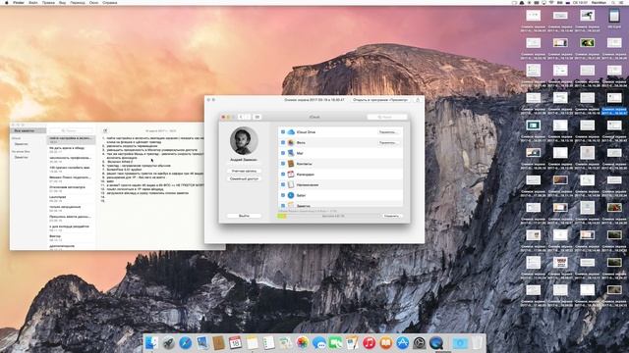
Task: Click the search field in iCloud preferences
Action: tap(387, 117)
